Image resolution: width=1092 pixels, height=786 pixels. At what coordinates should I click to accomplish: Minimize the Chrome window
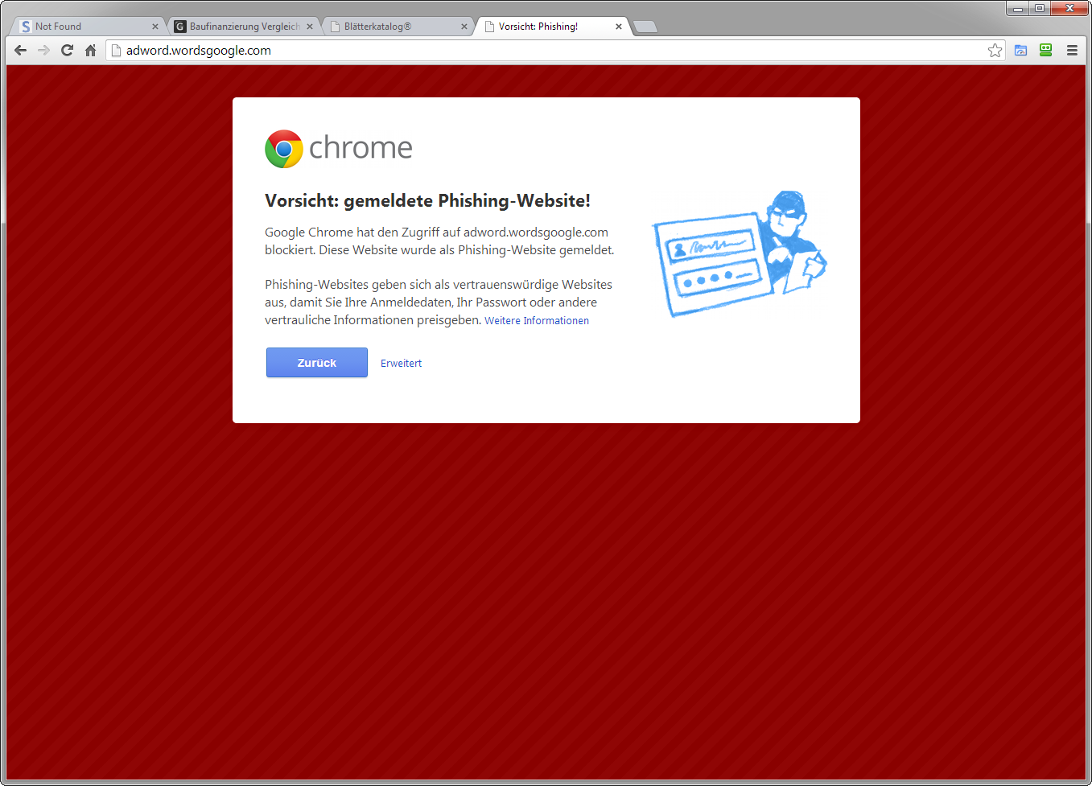[1017, 9]
